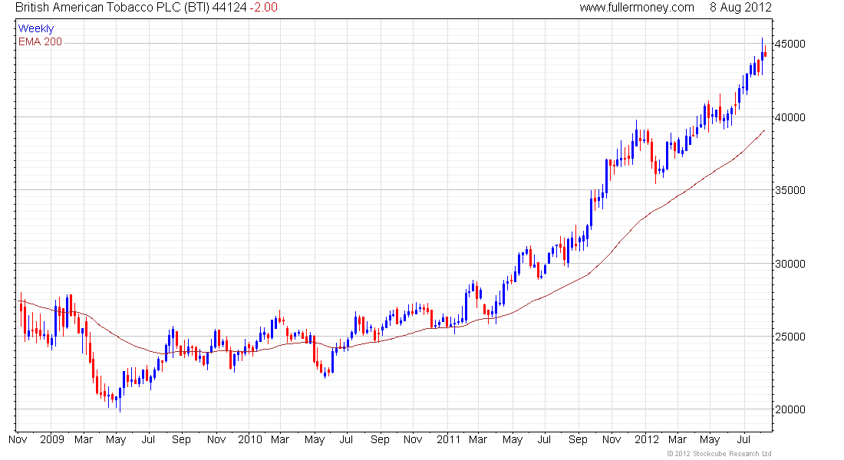The image size is (844, 460).
Task: Click the '2009' year label on time axis
Action: (x=52, y=439)
